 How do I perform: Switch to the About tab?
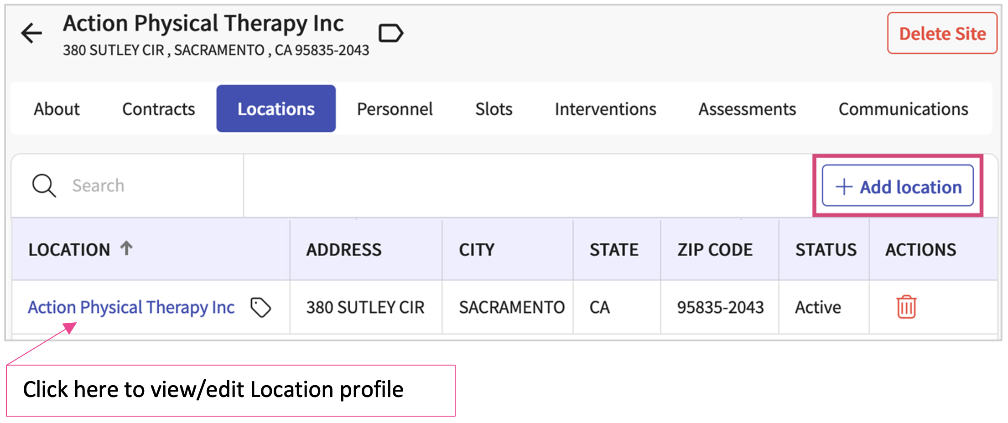[x=57, y=109]
